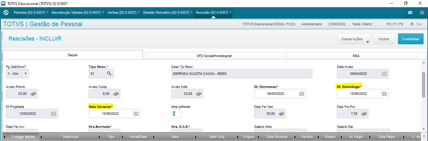Close the Verbas tab with its X

[139, 12]
